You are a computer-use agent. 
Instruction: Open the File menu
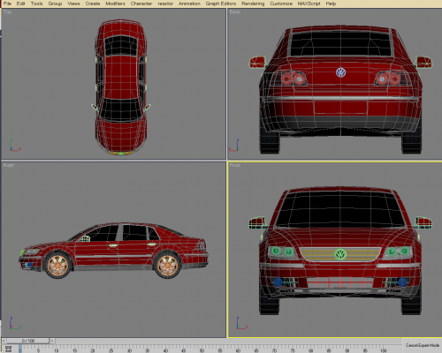click(x=7, y=4)
